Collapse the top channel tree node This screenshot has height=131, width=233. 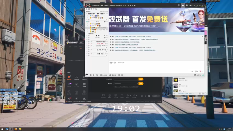87,14
